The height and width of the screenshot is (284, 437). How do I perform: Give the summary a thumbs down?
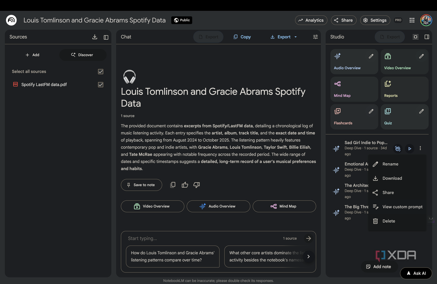pyautogui.click(x=197, y=185)
